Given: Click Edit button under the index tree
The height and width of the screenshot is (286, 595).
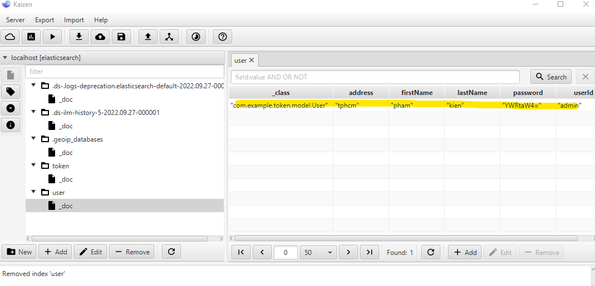Looking at the screenshot, I should pos(91,252).
